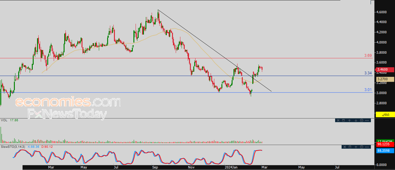Click the K:88.36 stochastic reading
395x170 pixels.
click(x=34, y=147)
